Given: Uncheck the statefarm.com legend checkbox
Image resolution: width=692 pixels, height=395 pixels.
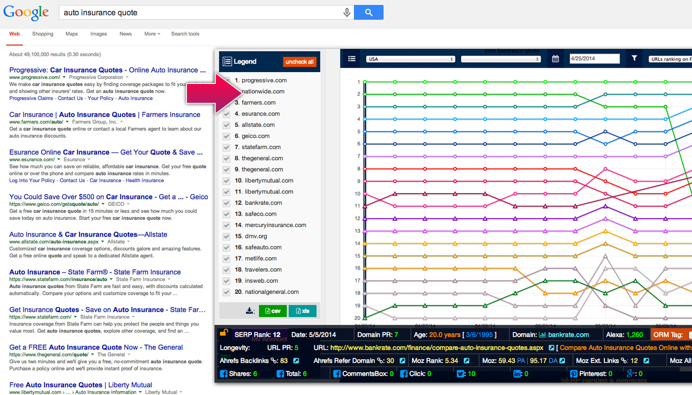Looking at the screenshot, I should tap(226, 147).
